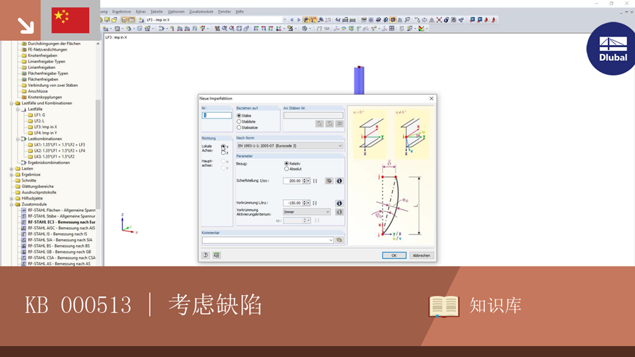This screenshot has width=635, height=357.
Task: Click Vorkrümmung L/e0 spinner arrow
Action: (304, 202)
